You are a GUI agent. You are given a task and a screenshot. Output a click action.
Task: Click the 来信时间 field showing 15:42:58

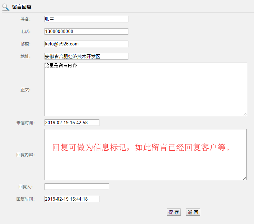tap(72, 123)
